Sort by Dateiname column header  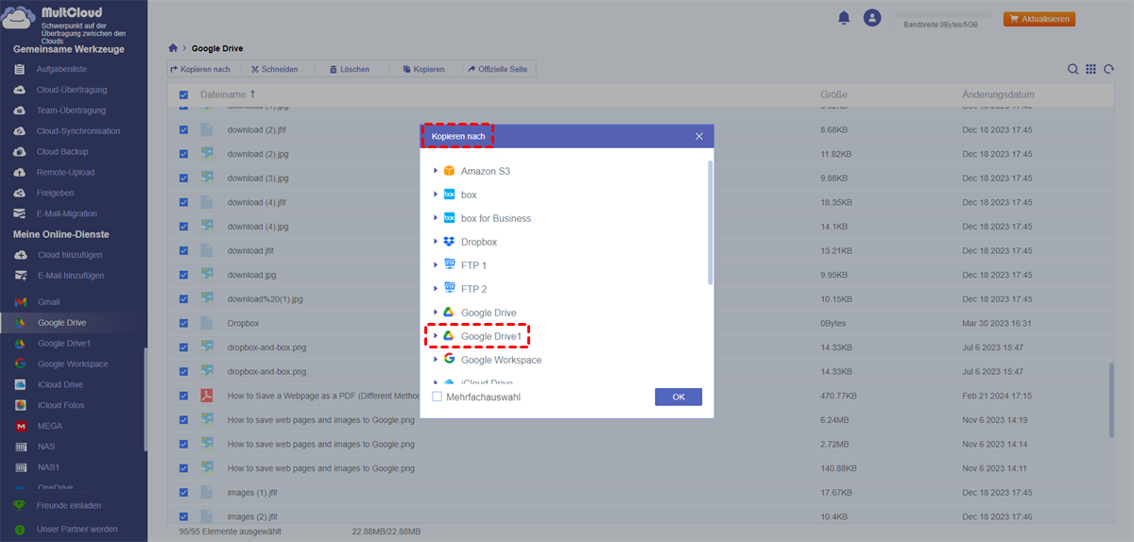[223, 95]
